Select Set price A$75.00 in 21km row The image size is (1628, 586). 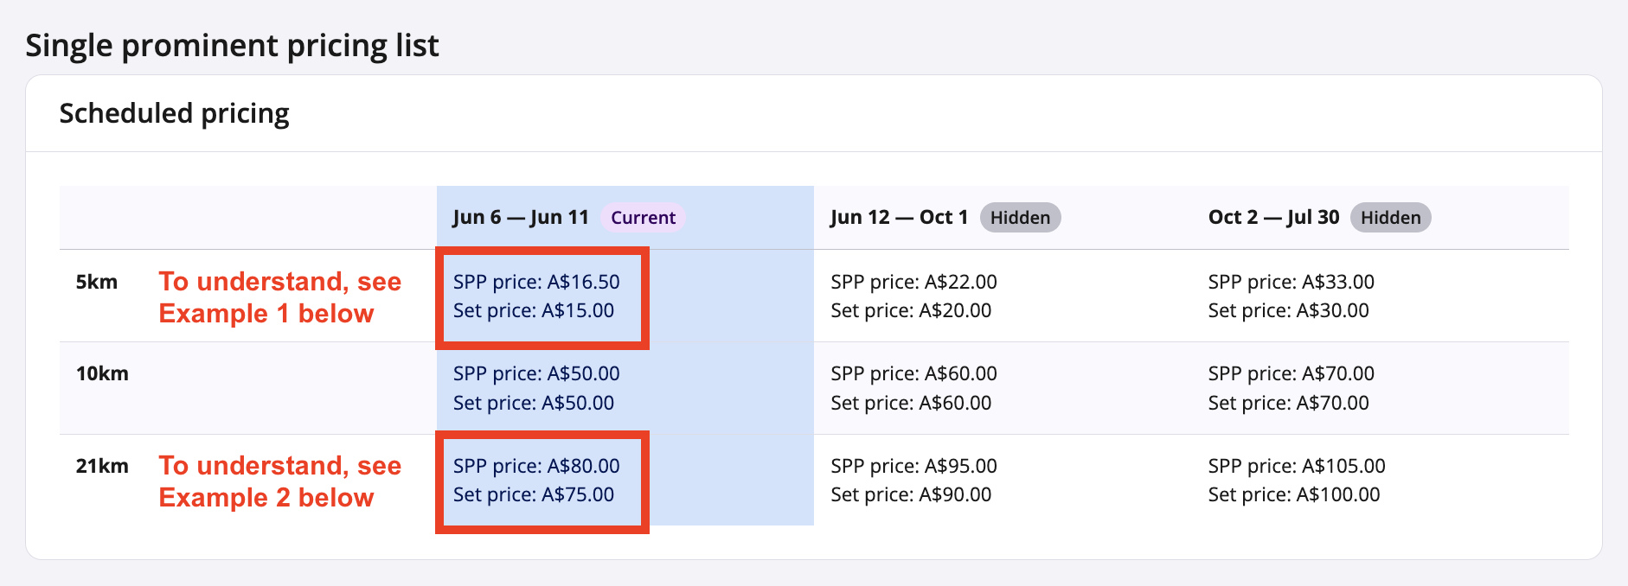point(534,495)
